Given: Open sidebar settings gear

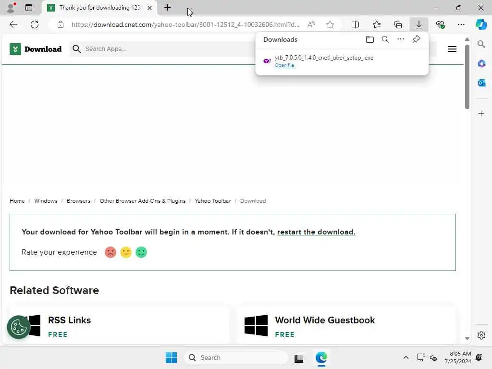Looking at the screenshot, I should [481, 335].
